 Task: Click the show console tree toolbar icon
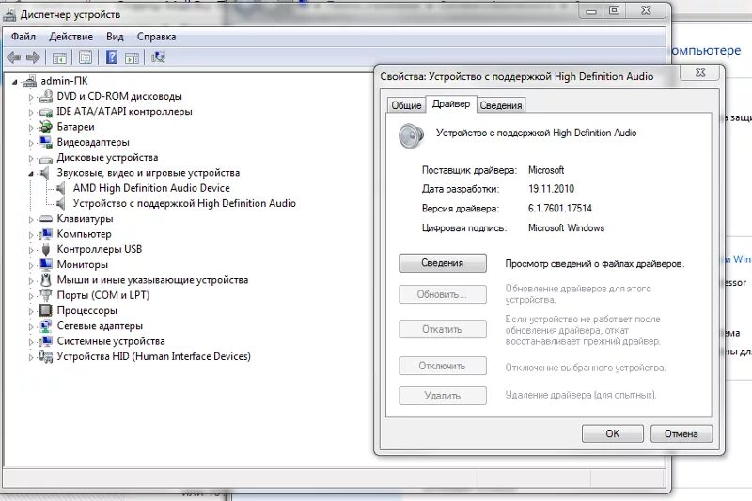(x=59, y=58)
